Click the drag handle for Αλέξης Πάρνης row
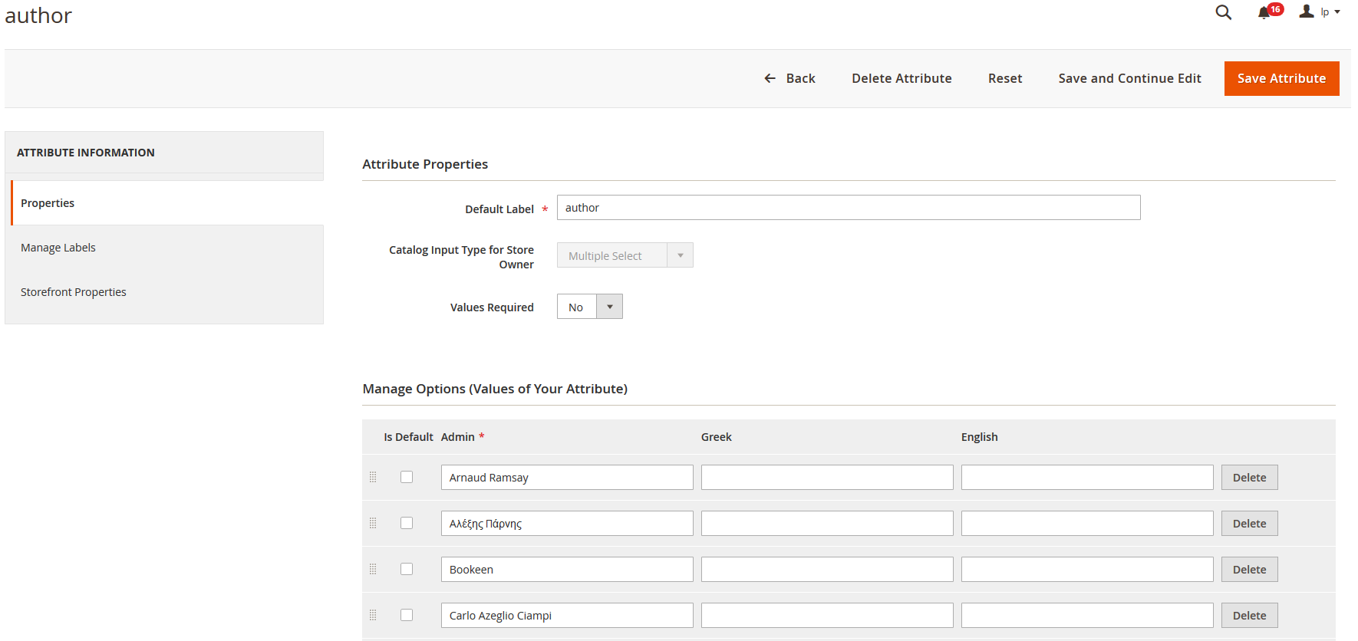 coord(373,523)
